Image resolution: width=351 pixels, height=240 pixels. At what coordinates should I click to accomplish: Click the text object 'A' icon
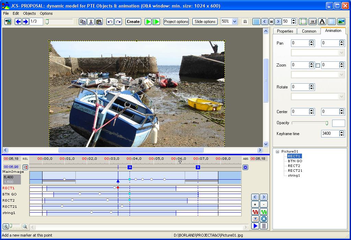[x=322, y=22]
